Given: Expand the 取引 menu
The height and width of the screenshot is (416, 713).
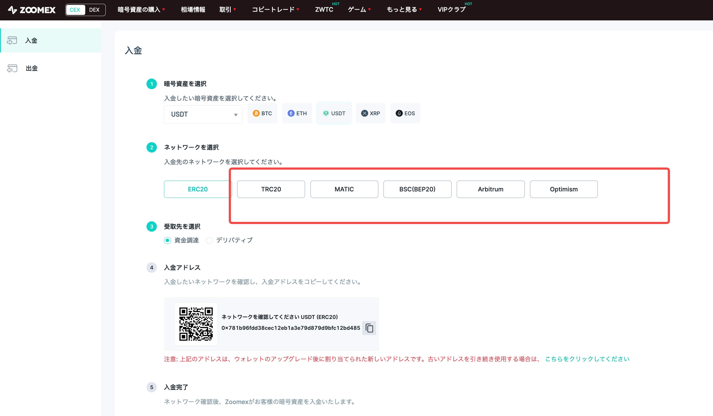Looking at the screenshot, I should (x=228, y=10).
